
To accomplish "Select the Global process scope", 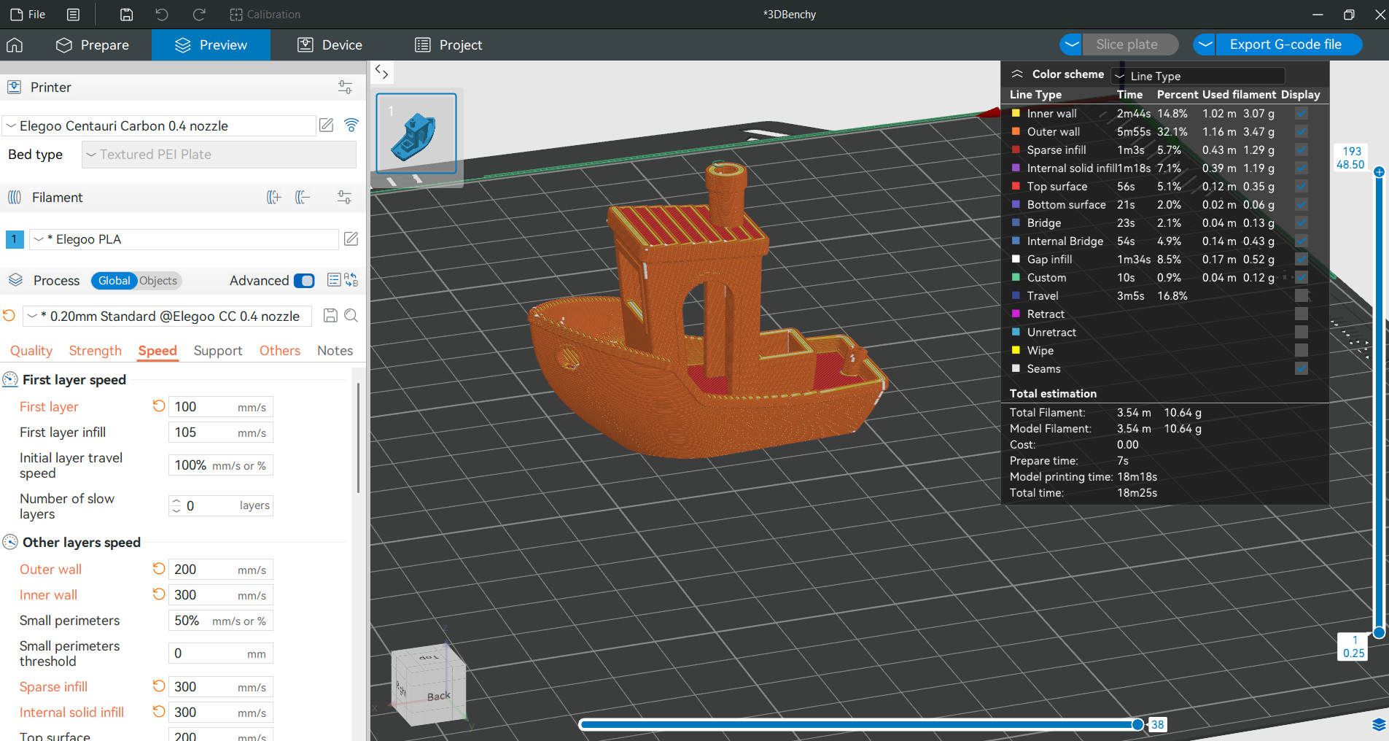I will coord(114,281).
